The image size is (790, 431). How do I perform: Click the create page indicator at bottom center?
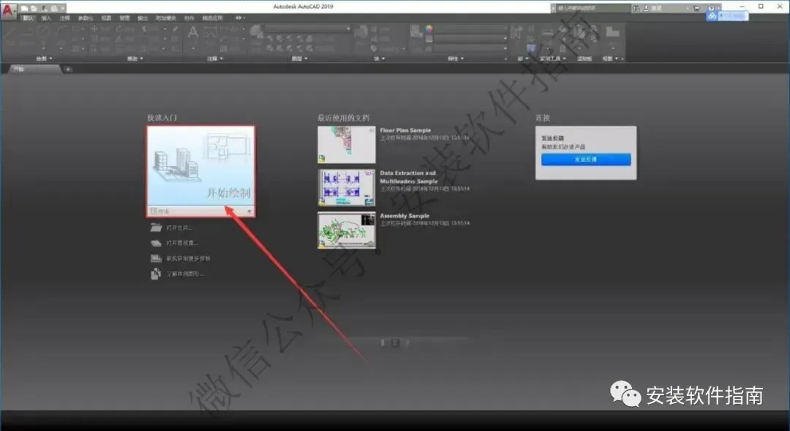[x=396, y=343]
